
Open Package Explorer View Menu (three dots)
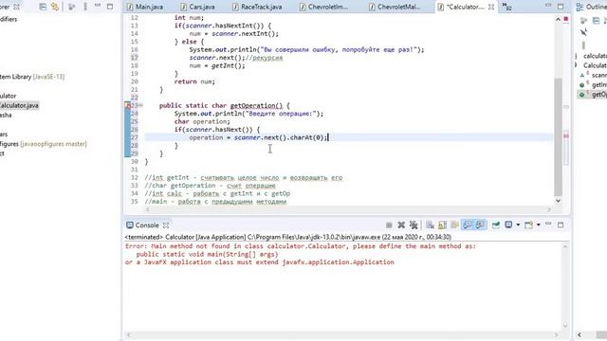pyautogui.click(x=85, y=7)
